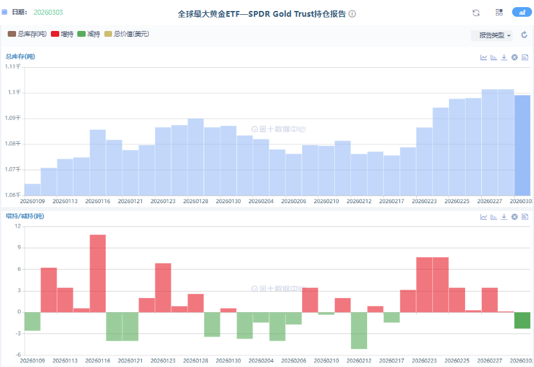Click the highlighted last bar in the 总库存 chart
This screenshot has height=367, width=534.
click(522, 145)
